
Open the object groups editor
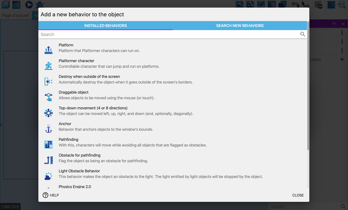250,4
